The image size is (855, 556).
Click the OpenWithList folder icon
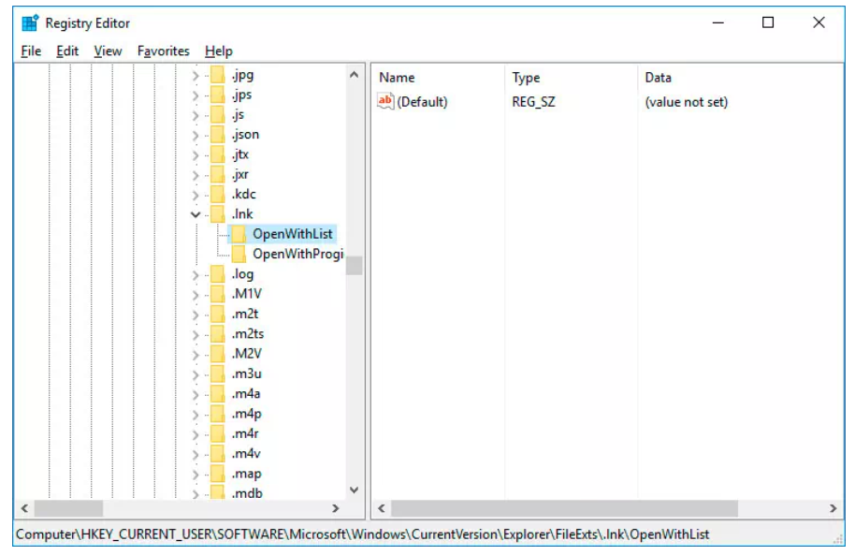pyautogui.click(x=239, y=234)
